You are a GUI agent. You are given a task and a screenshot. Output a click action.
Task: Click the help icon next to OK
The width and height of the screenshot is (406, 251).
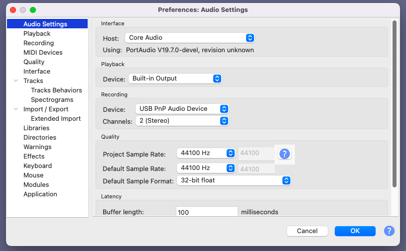coord(389,231)
